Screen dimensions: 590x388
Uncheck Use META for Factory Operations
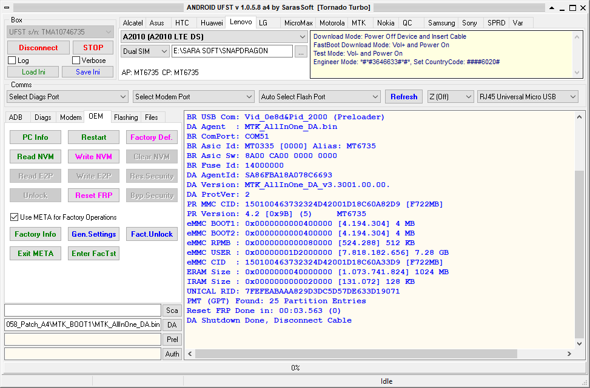point(15,217)
